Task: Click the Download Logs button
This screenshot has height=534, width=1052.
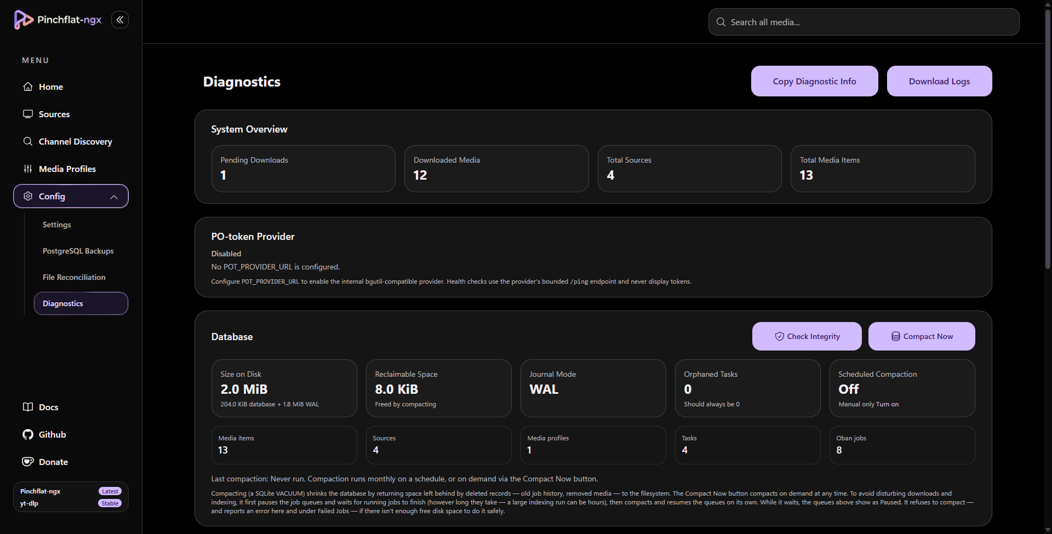Action: [940, 81]
